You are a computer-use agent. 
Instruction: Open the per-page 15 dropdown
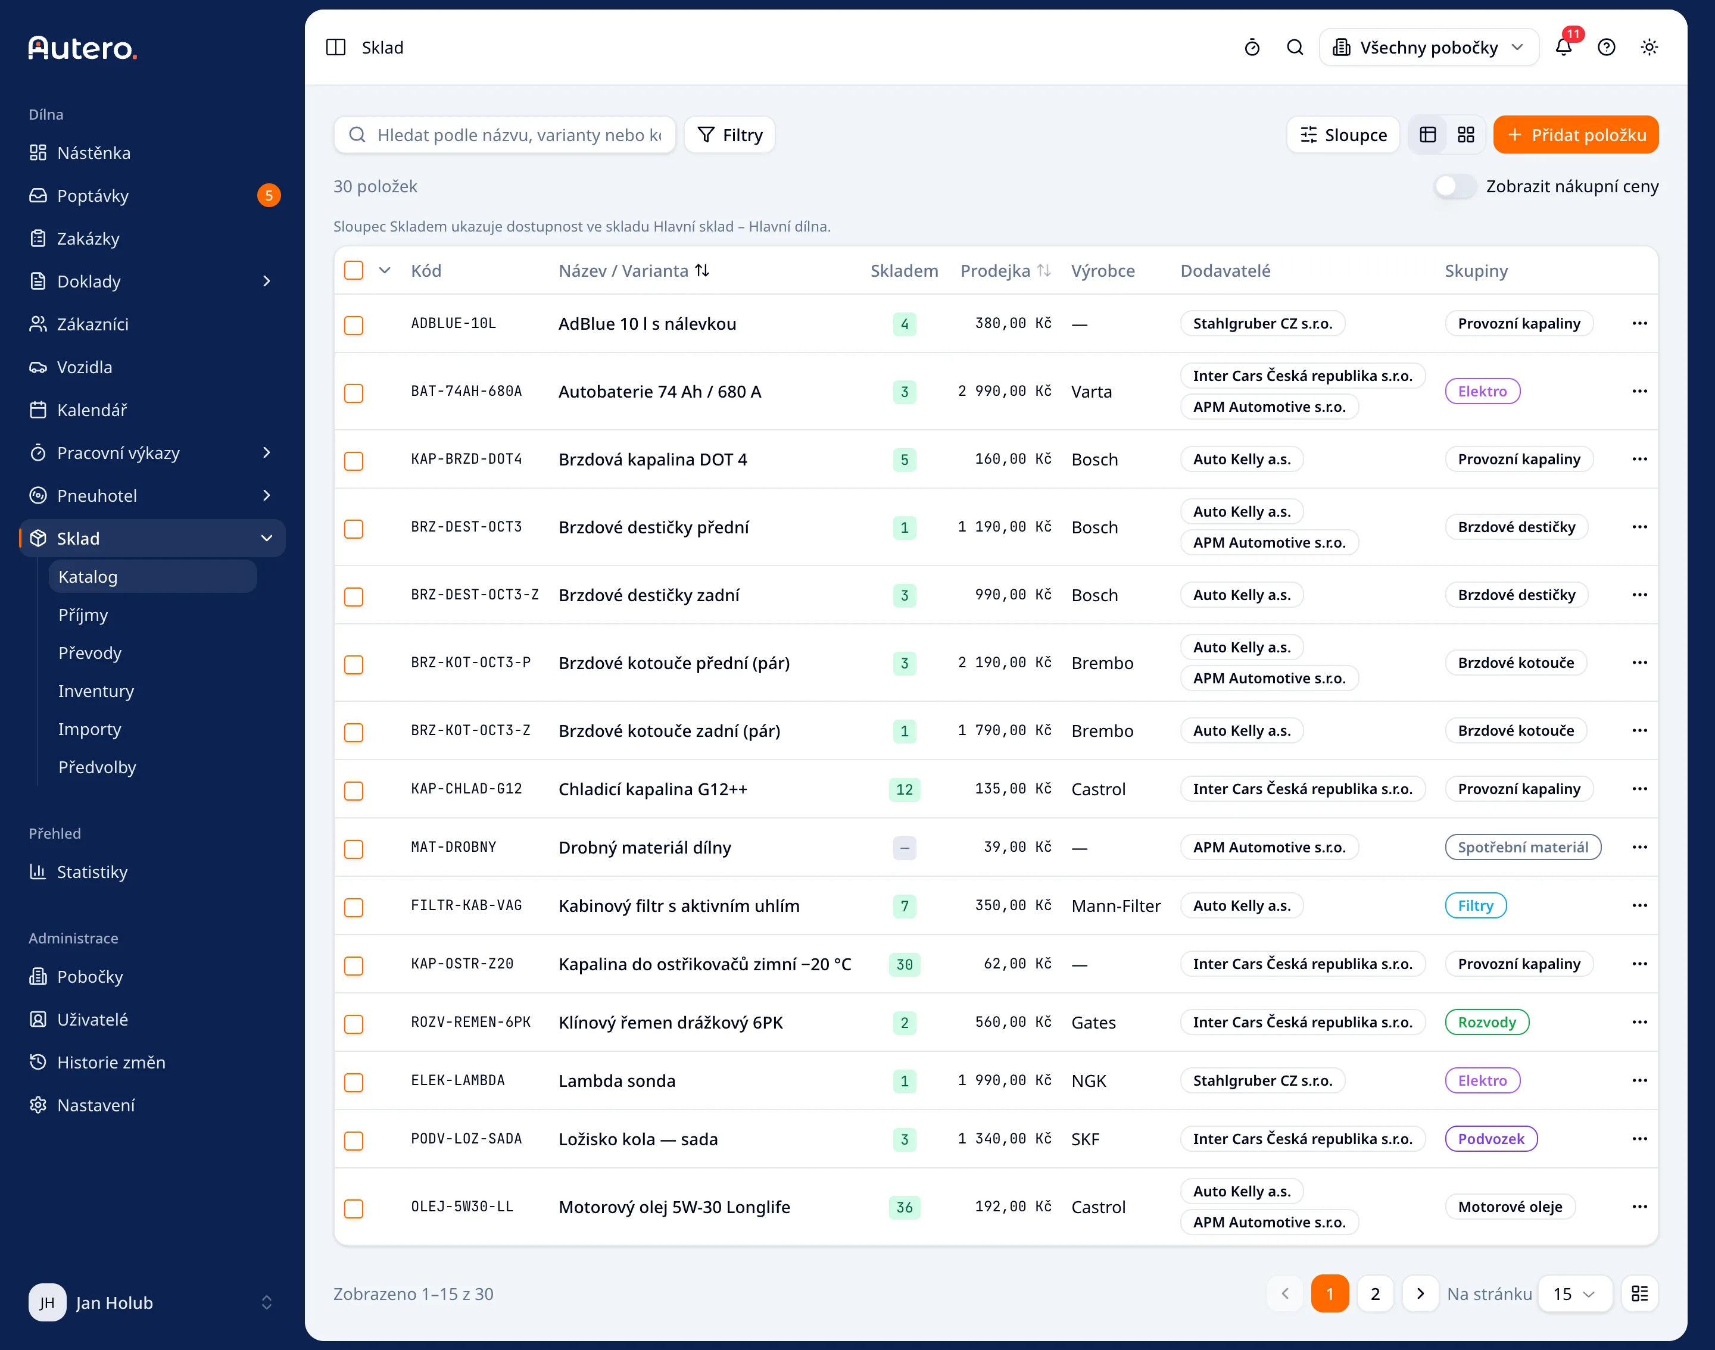pyautogui.click(x=1574, y=1294)
